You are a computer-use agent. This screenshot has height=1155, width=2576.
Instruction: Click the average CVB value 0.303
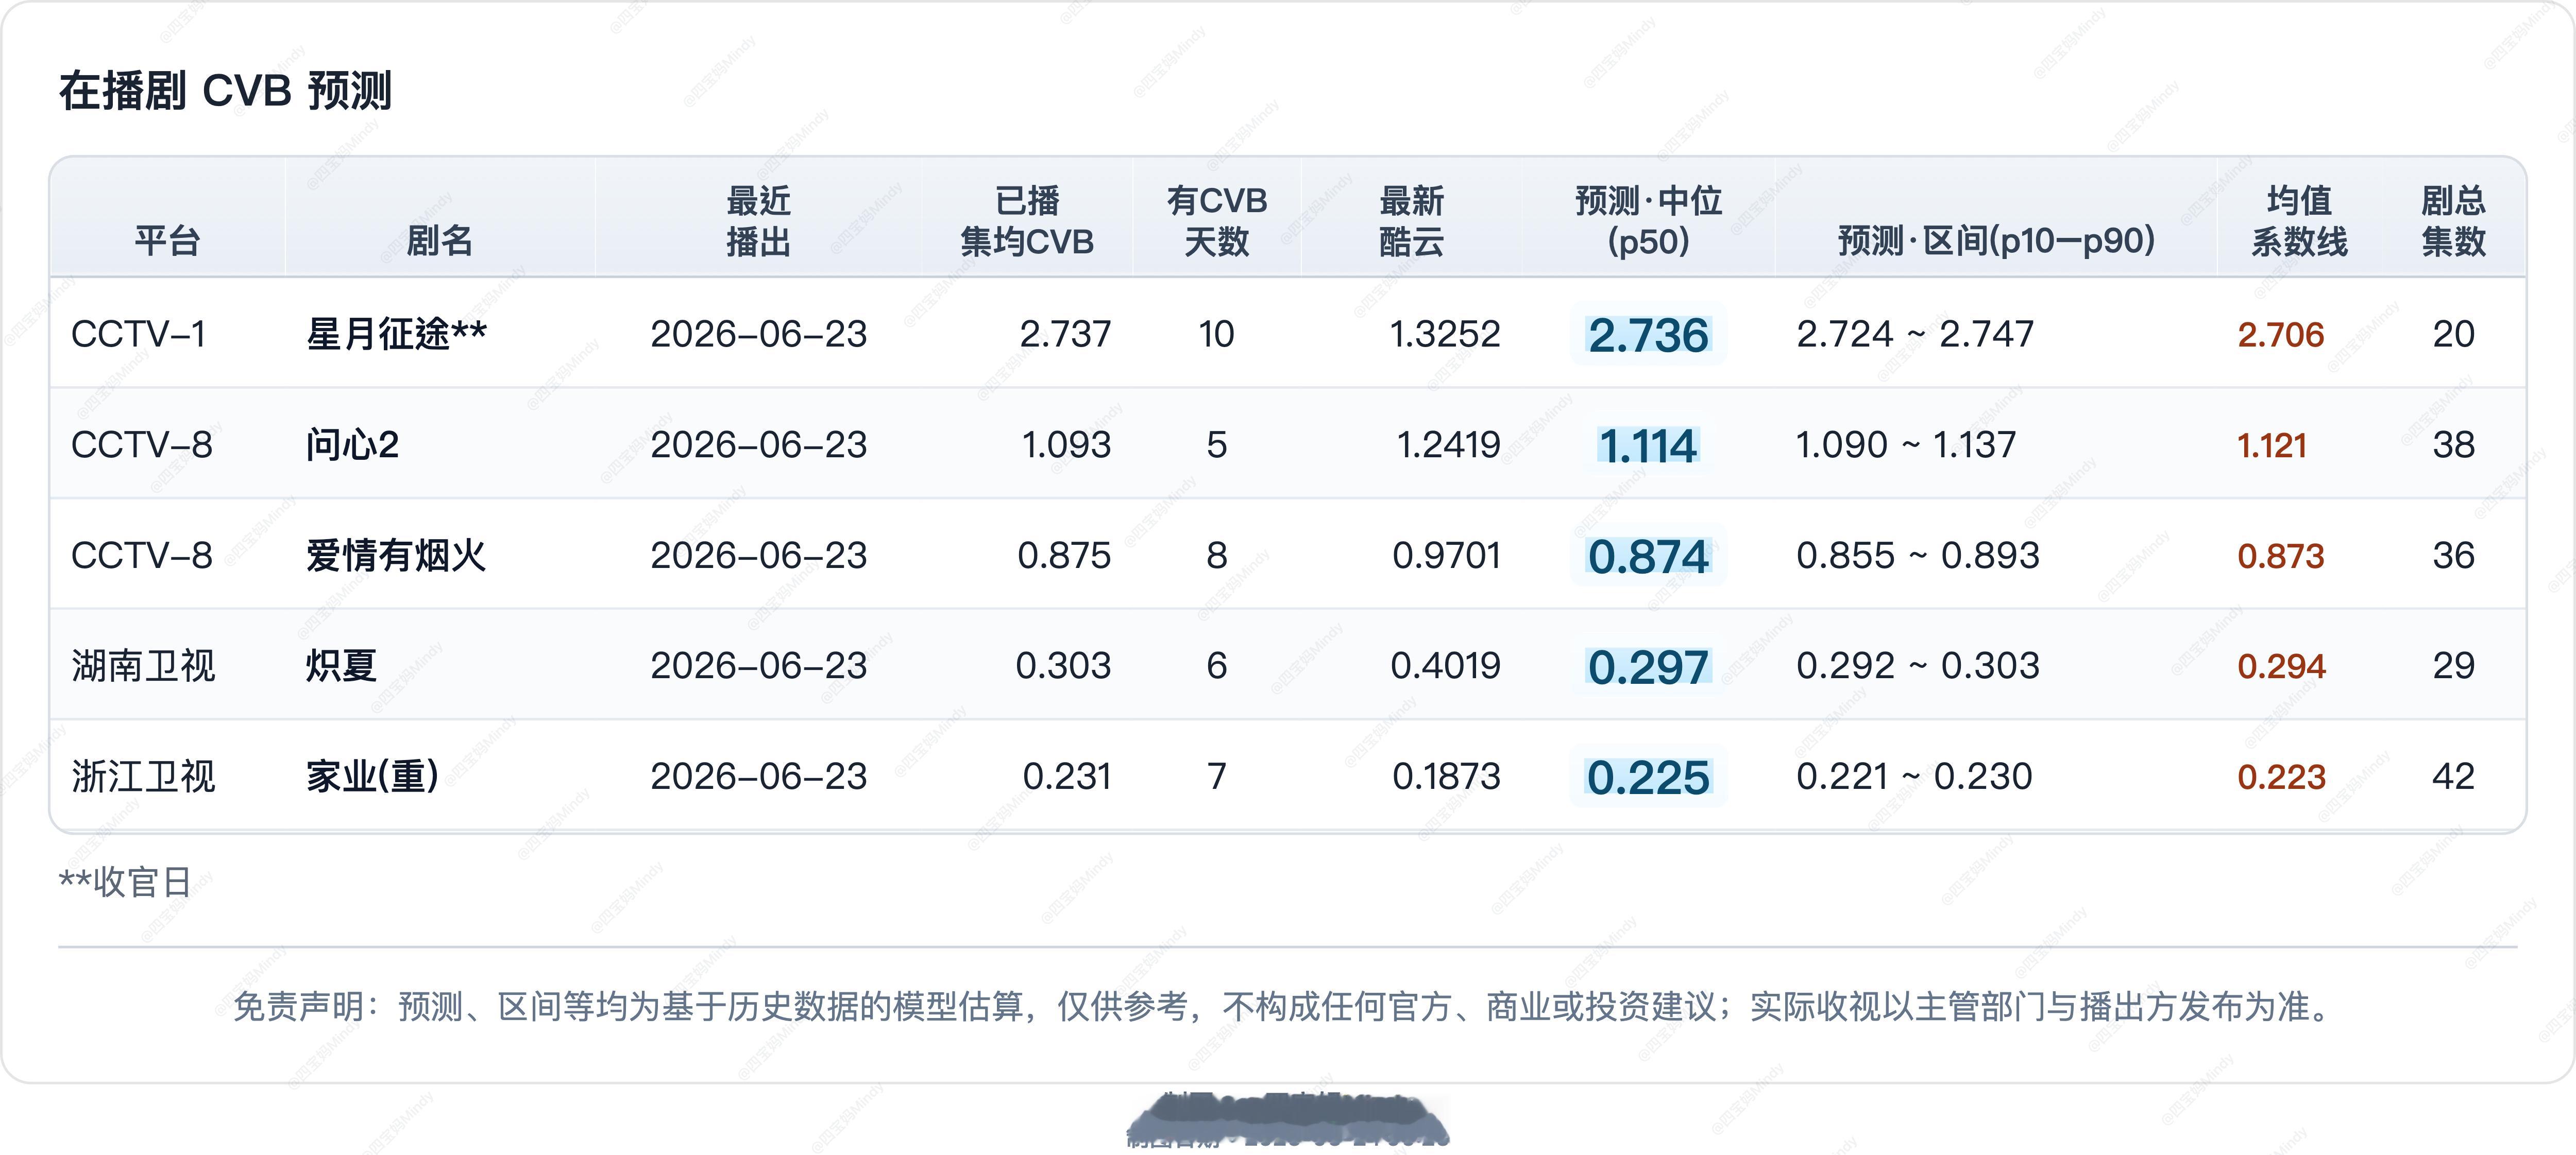click(1063, 665)
